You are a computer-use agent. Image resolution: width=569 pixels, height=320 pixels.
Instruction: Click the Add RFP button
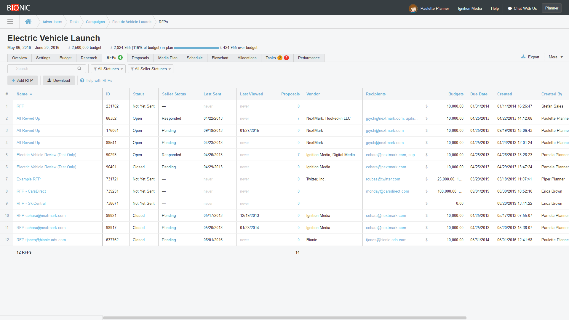click(x=22, y=80)
